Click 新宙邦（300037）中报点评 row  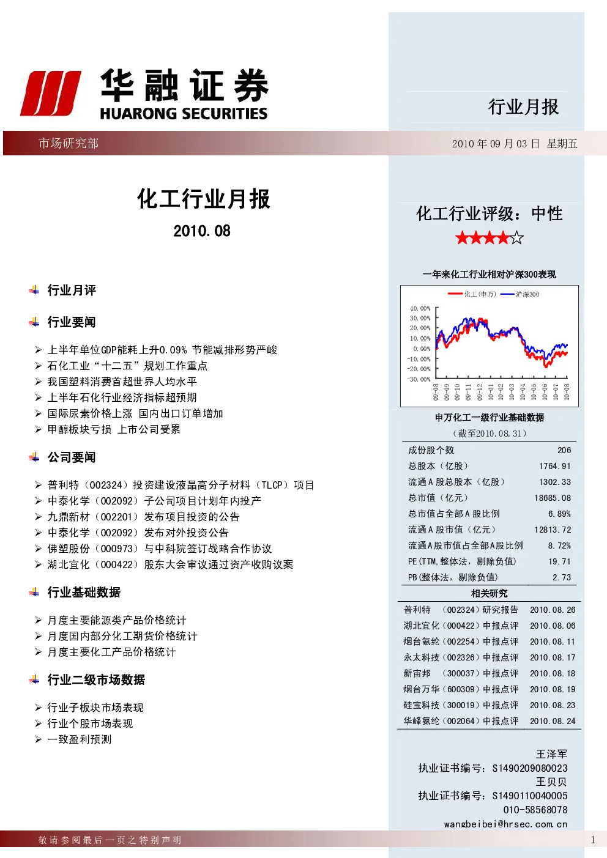pos(490,673)
